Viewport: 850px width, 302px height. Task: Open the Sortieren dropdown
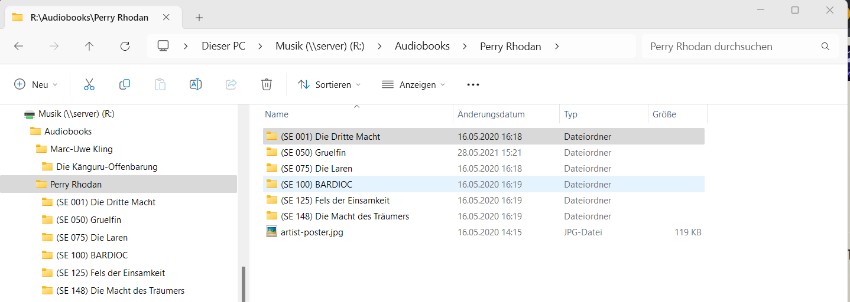pos(329,84)
